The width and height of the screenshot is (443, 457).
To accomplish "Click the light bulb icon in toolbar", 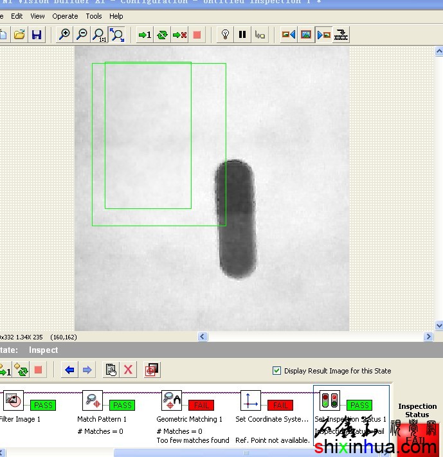I will click(225, 35).
